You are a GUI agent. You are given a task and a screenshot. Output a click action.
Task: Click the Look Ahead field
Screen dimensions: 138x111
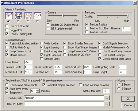(28, 62)
